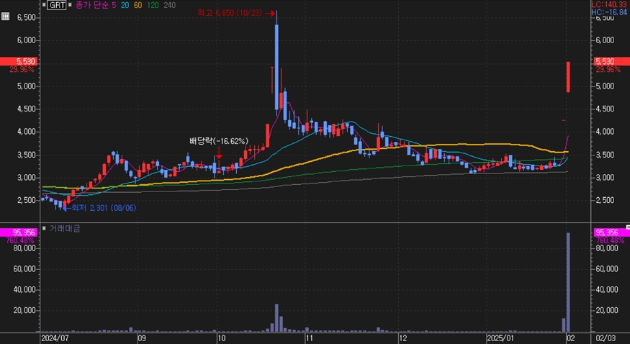Viewport: 630px width, 344px height.
Task: Click the 3,000 price label on right axis
Action: (x=605, y=178)
